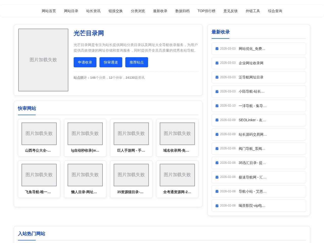The height and width of the screenshot is (243, 324).
Task: Open the 小陌导航-站长 listing
Action: pyautogui.click(x=252, y=92)
